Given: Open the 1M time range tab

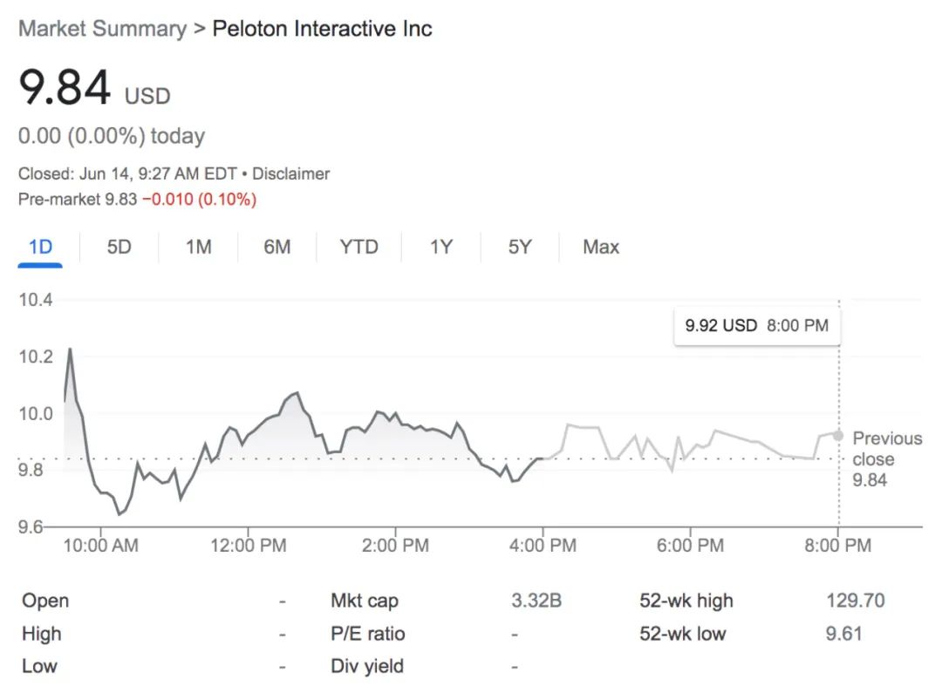Looking at the screenshot, I should pyautogui.click(x=198, y=247).
